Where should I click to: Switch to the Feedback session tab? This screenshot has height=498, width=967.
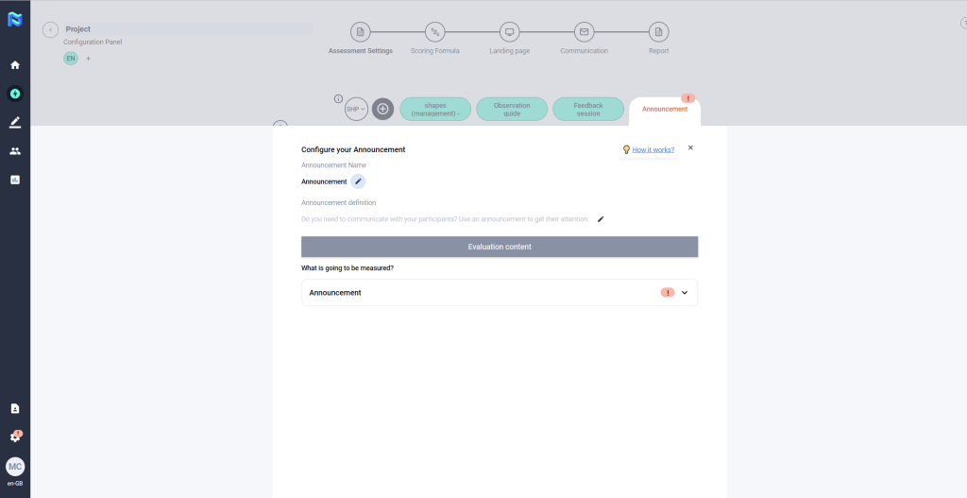point(588,110)
